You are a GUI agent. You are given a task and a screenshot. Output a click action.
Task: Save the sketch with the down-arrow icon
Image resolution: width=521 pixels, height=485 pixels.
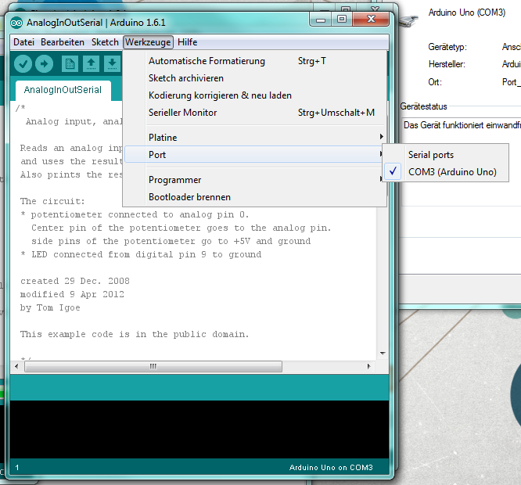click(113, 64)
